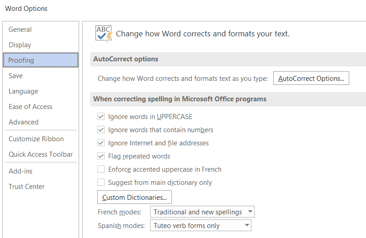Uncheck Ignore words that contain numbers
The image size is (366, 238).
[x=101, y=130]
